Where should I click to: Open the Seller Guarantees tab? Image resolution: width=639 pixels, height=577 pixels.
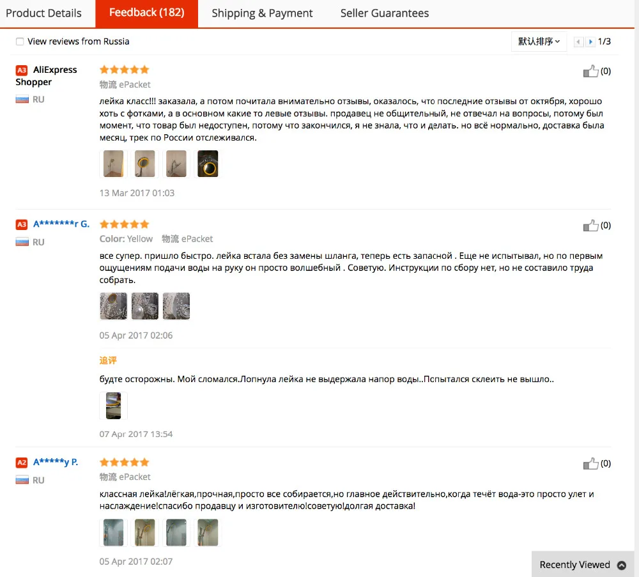pos(384,13)
